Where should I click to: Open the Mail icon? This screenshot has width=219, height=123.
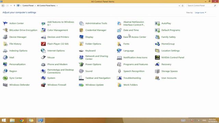point(5,57)
